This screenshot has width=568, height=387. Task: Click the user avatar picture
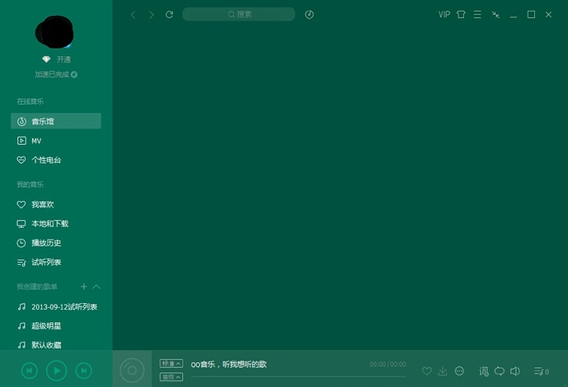coord(54,32)
